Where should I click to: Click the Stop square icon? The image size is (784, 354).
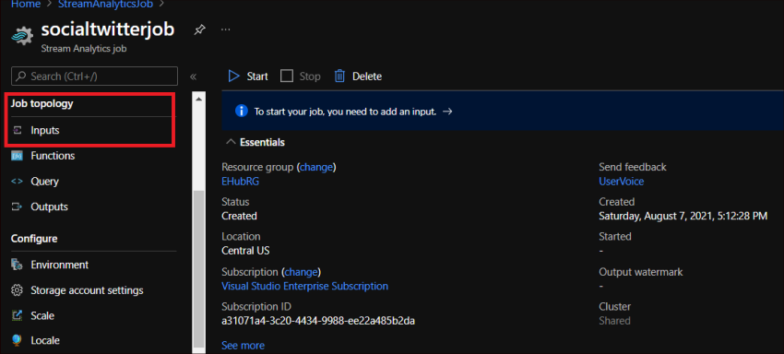tap(287, 76)
